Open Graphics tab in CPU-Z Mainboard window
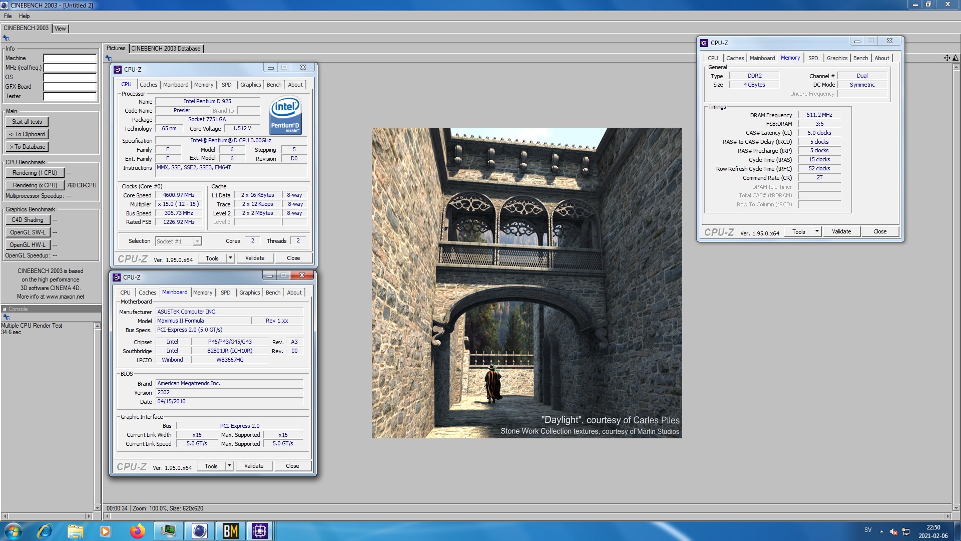This screenshot has width=961, height=541. click(249, 293)
